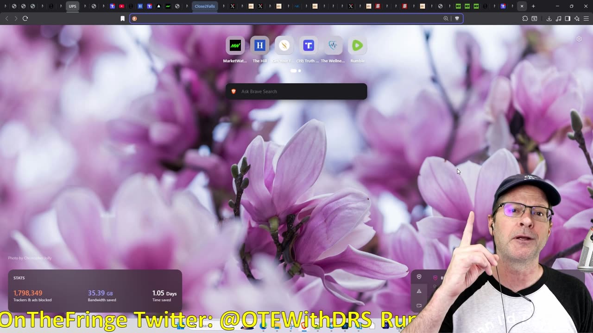
Task: Open the Downloads arrow icon
Action: pyautogui.click(x=549, y=18)
